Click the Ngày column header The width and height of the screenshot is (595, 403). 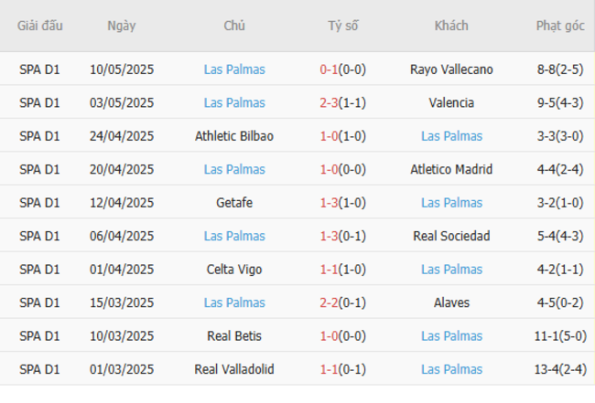pyautogui.click(x=122, y=26)
